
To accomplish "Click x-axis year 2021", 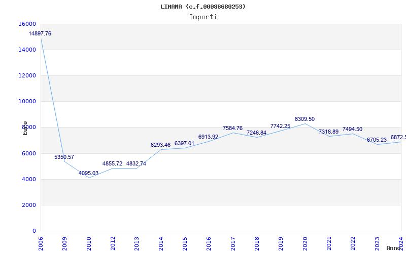I will pos(329,244).
